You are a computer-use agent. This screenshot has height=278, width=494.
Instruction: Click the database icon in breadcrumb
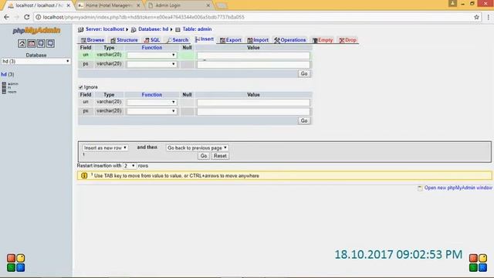point(134,29)
